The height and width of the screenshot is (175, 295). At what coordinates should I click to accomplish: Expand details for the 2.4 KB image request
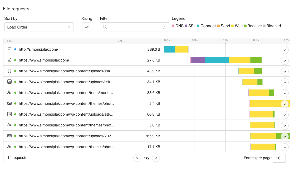(x=285, y=104)
